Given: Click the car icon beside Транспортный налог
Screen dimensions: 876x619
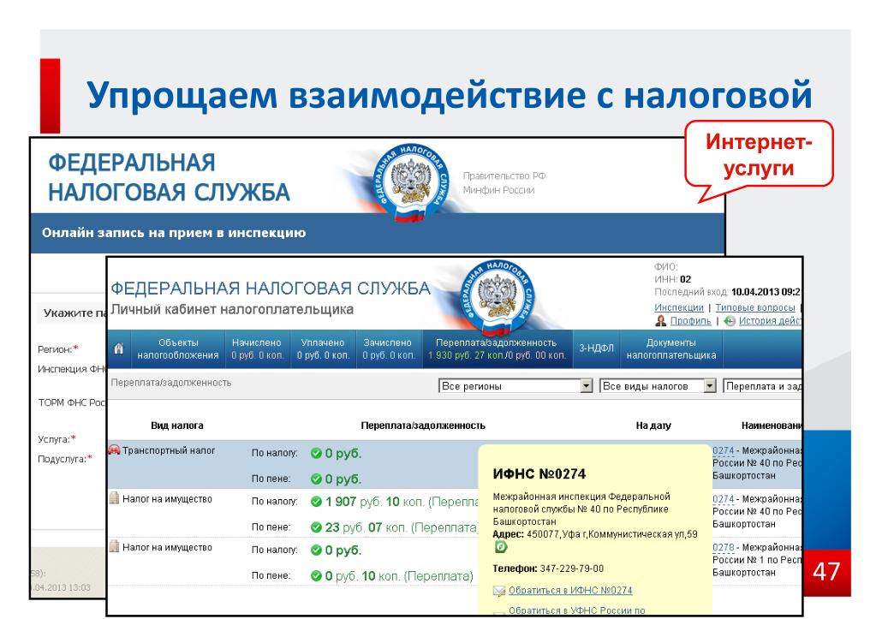Looking at the screenshot, I should click(115, 449).
